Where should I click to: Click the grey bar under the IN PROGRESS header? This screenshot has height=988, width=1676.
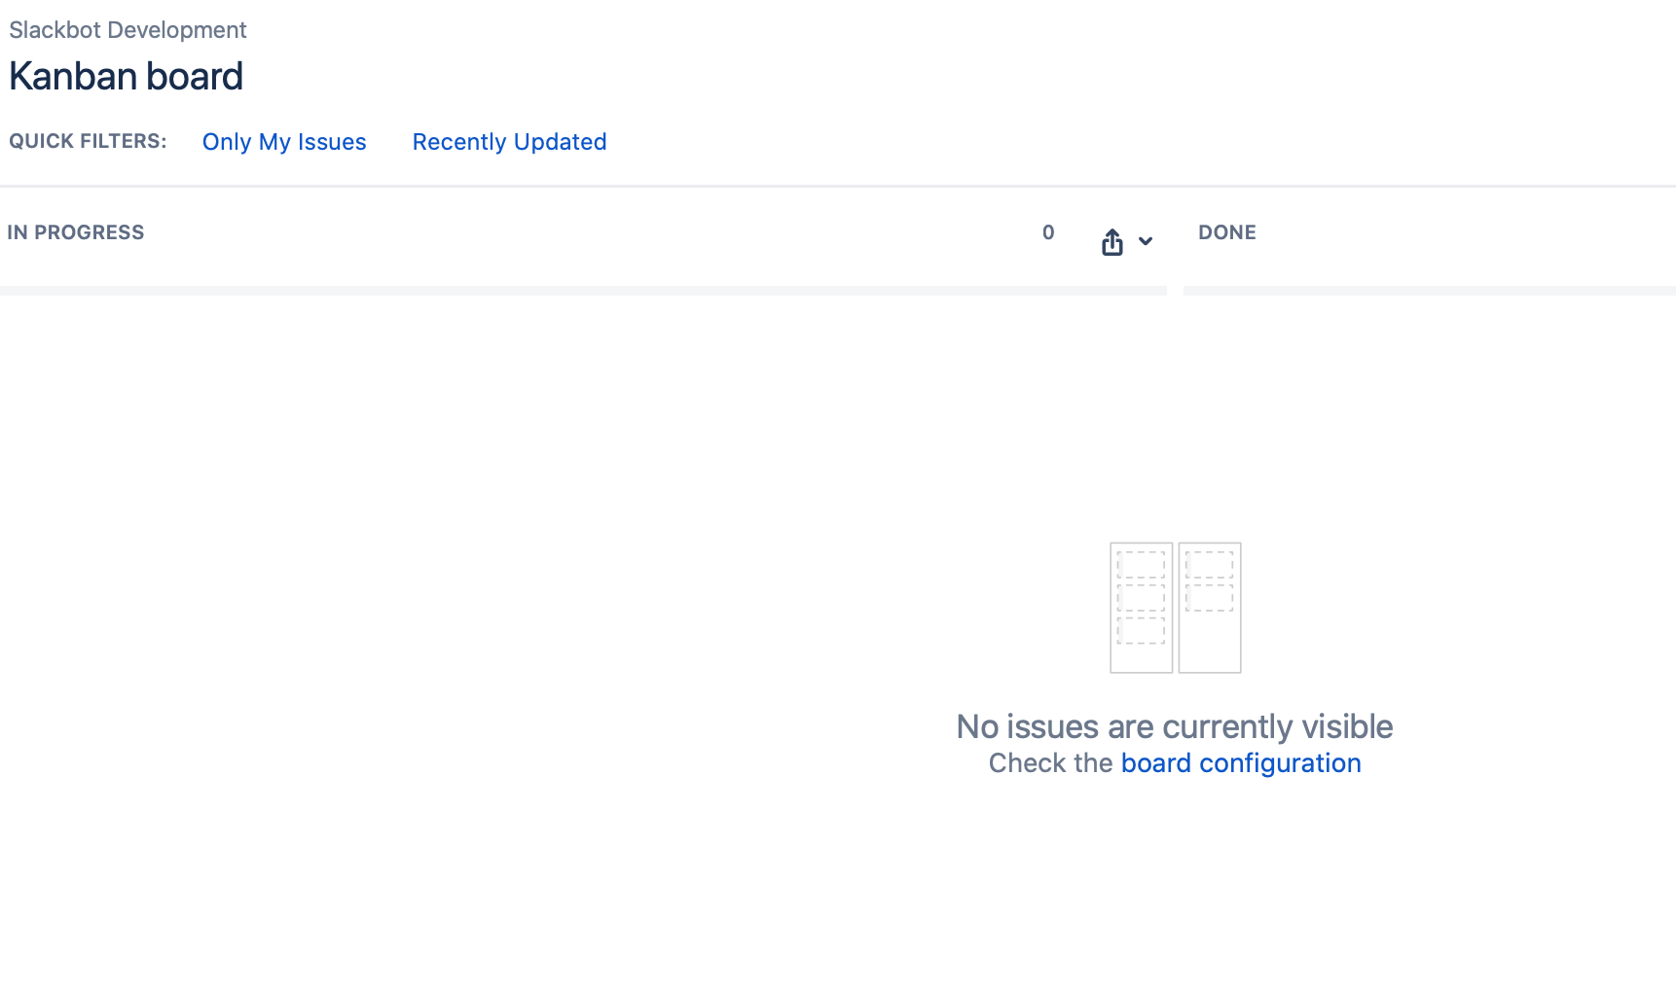583,291
